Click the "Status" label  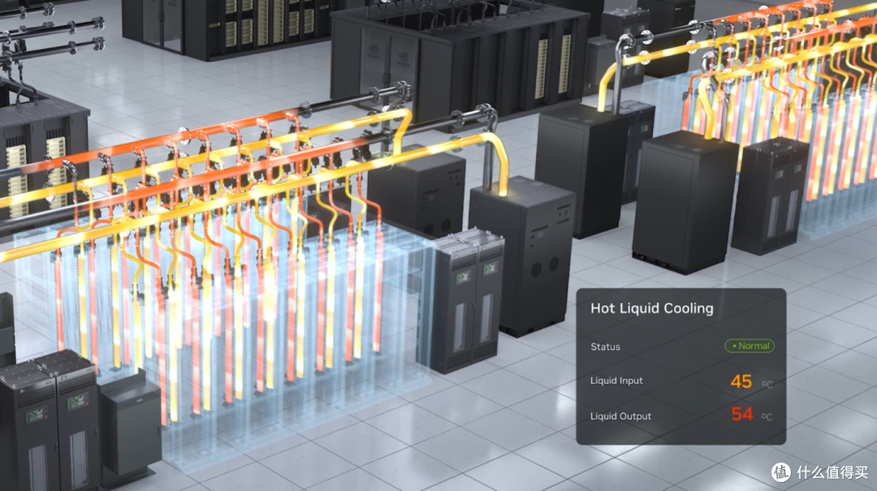(605, 347)
